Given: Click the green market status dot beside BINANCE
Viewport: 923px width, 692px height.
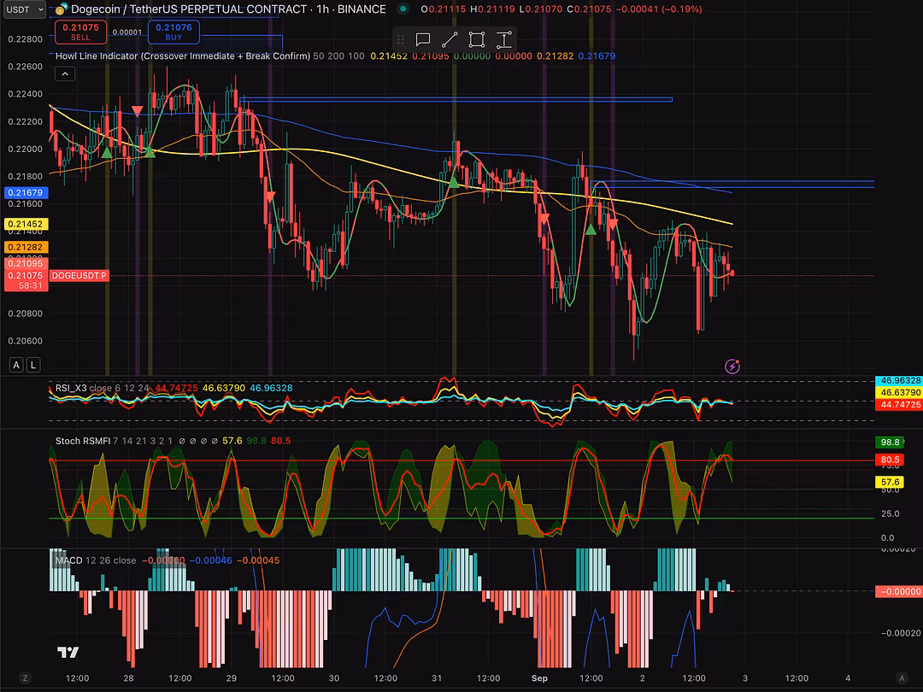Looking at the screenshot, I should pyautogui.click(x=402, y=9).
